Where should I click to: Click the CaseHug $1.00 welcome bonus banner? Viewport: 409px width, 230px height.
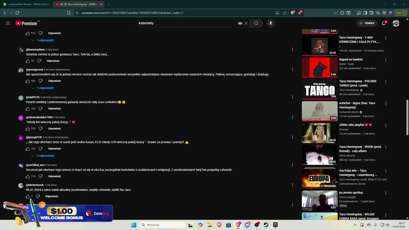58,212
